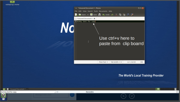Select the Unsaved Document 1 tab
This screenshot has height=102, width=180.
pyautogui.click(x=85, y=18)
